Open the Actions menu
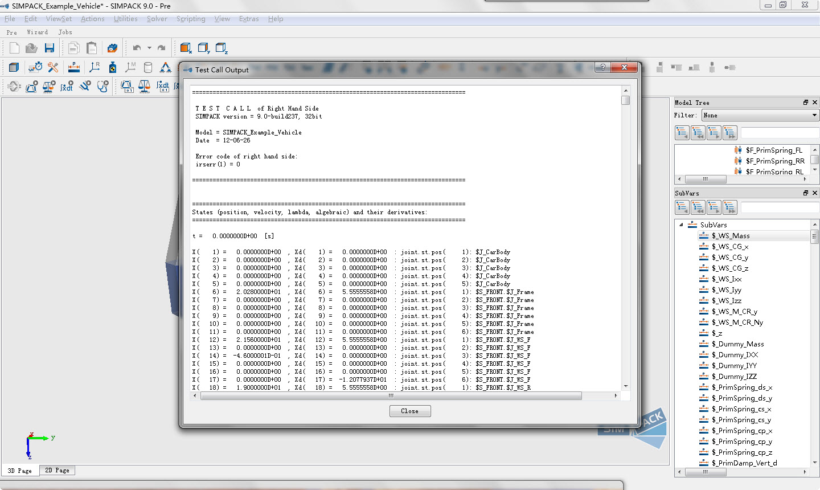This screenshot has width=820, height=490. pos(93,19)
